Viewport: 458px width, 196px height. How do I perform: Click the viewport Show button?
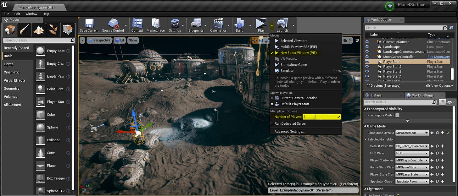[x=133, y=40]
